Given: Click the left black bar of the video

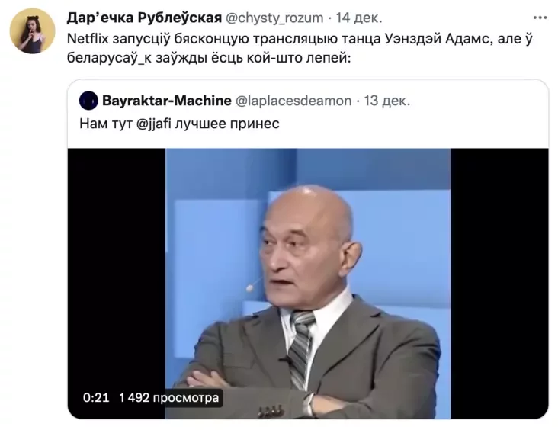Looking at the screenshot, I should tap(117, 284).
